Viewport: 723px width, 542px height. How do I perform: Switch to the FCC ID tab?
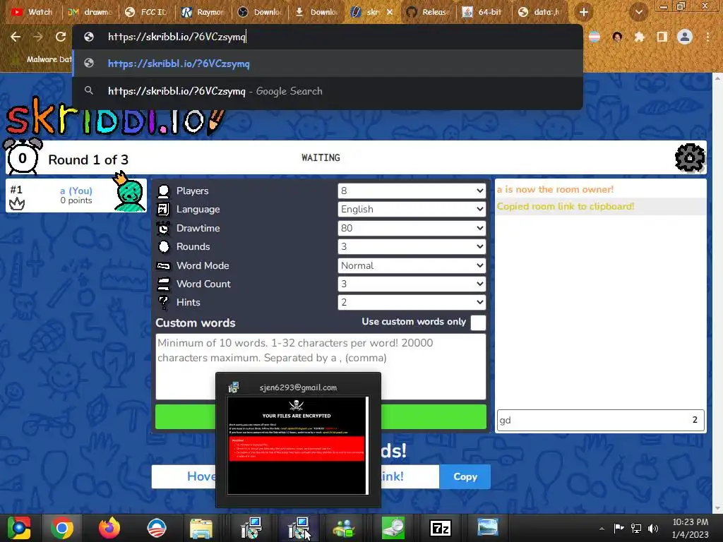tap(147, 12)
